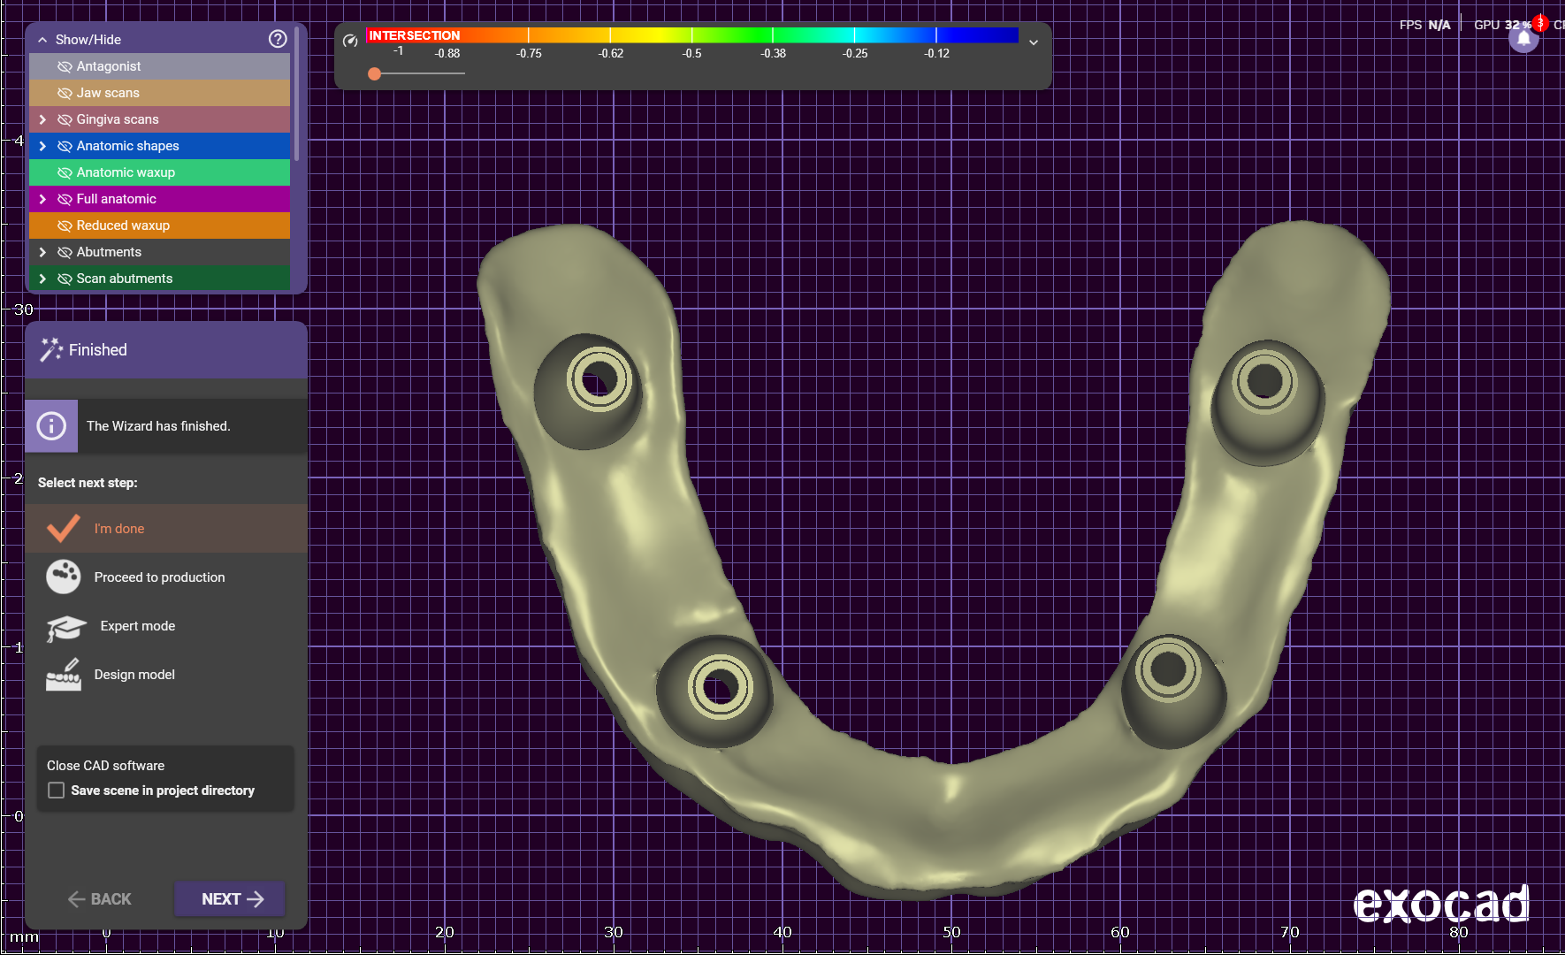
Task: Expand the Abutments tree group
Action: point(42,252)
